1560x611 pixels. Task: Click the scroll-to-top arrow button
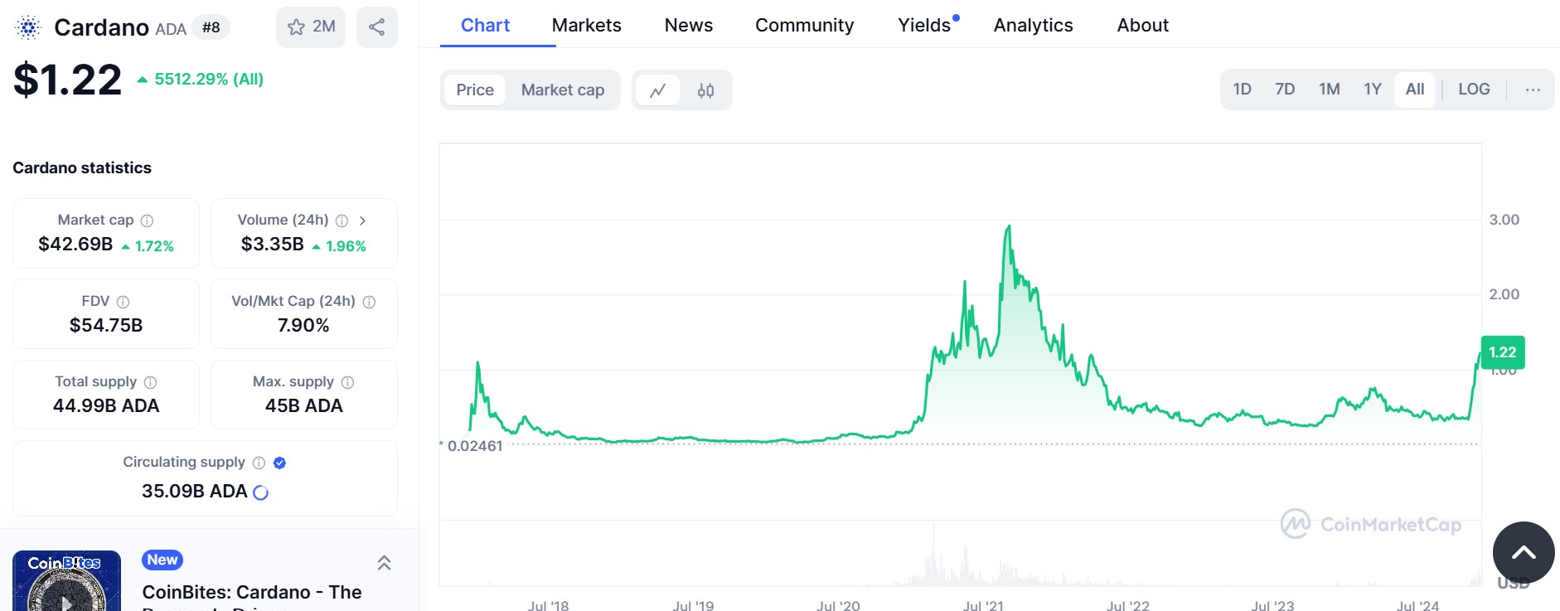pos(1524,552)
